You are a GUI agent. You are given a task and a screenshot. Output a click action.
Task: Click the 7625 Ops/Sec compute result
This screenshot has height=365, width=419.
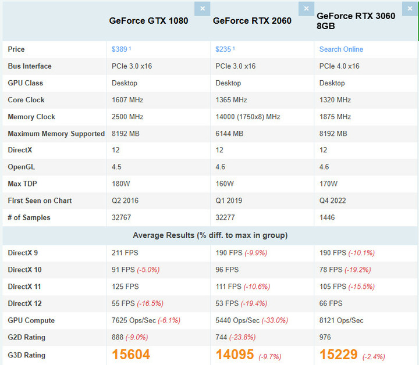(134, 320)
